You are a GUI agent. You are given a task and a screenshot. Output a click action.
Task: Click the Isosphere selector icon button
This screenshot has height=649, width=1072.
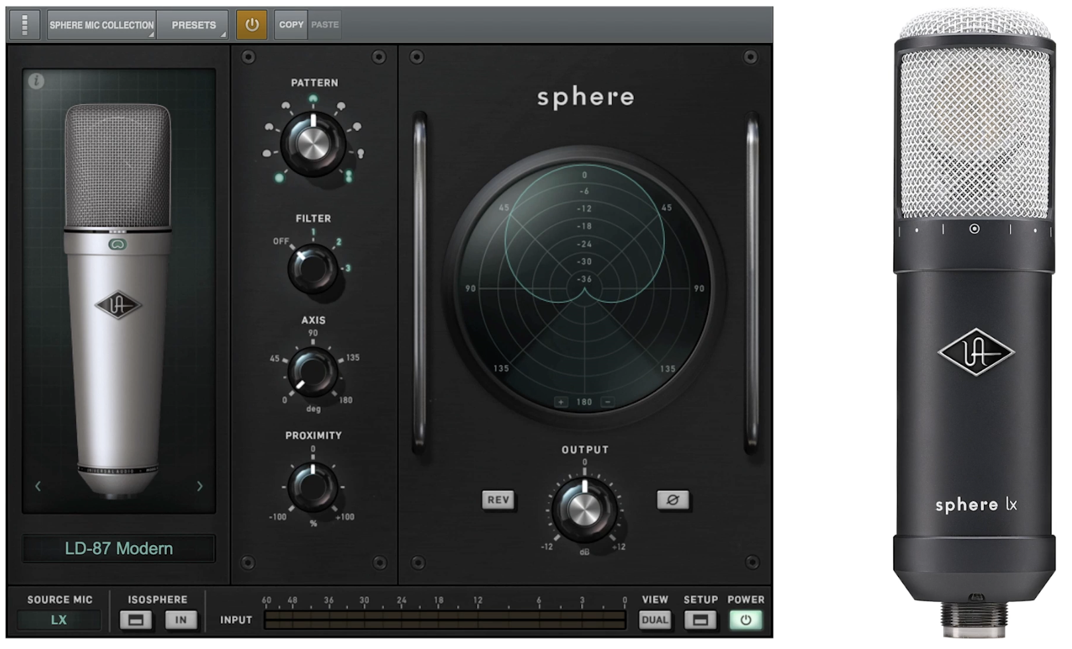point(136,620)
